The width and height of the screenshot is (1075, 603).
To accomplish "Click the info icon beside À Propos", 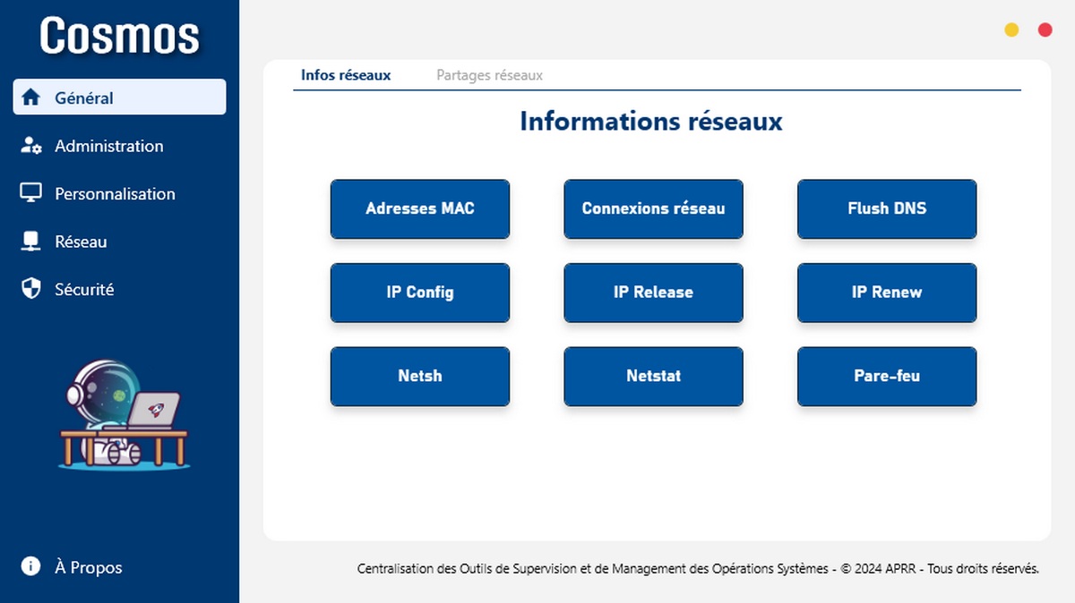I will pyautogui.click(x=31, y=566).
